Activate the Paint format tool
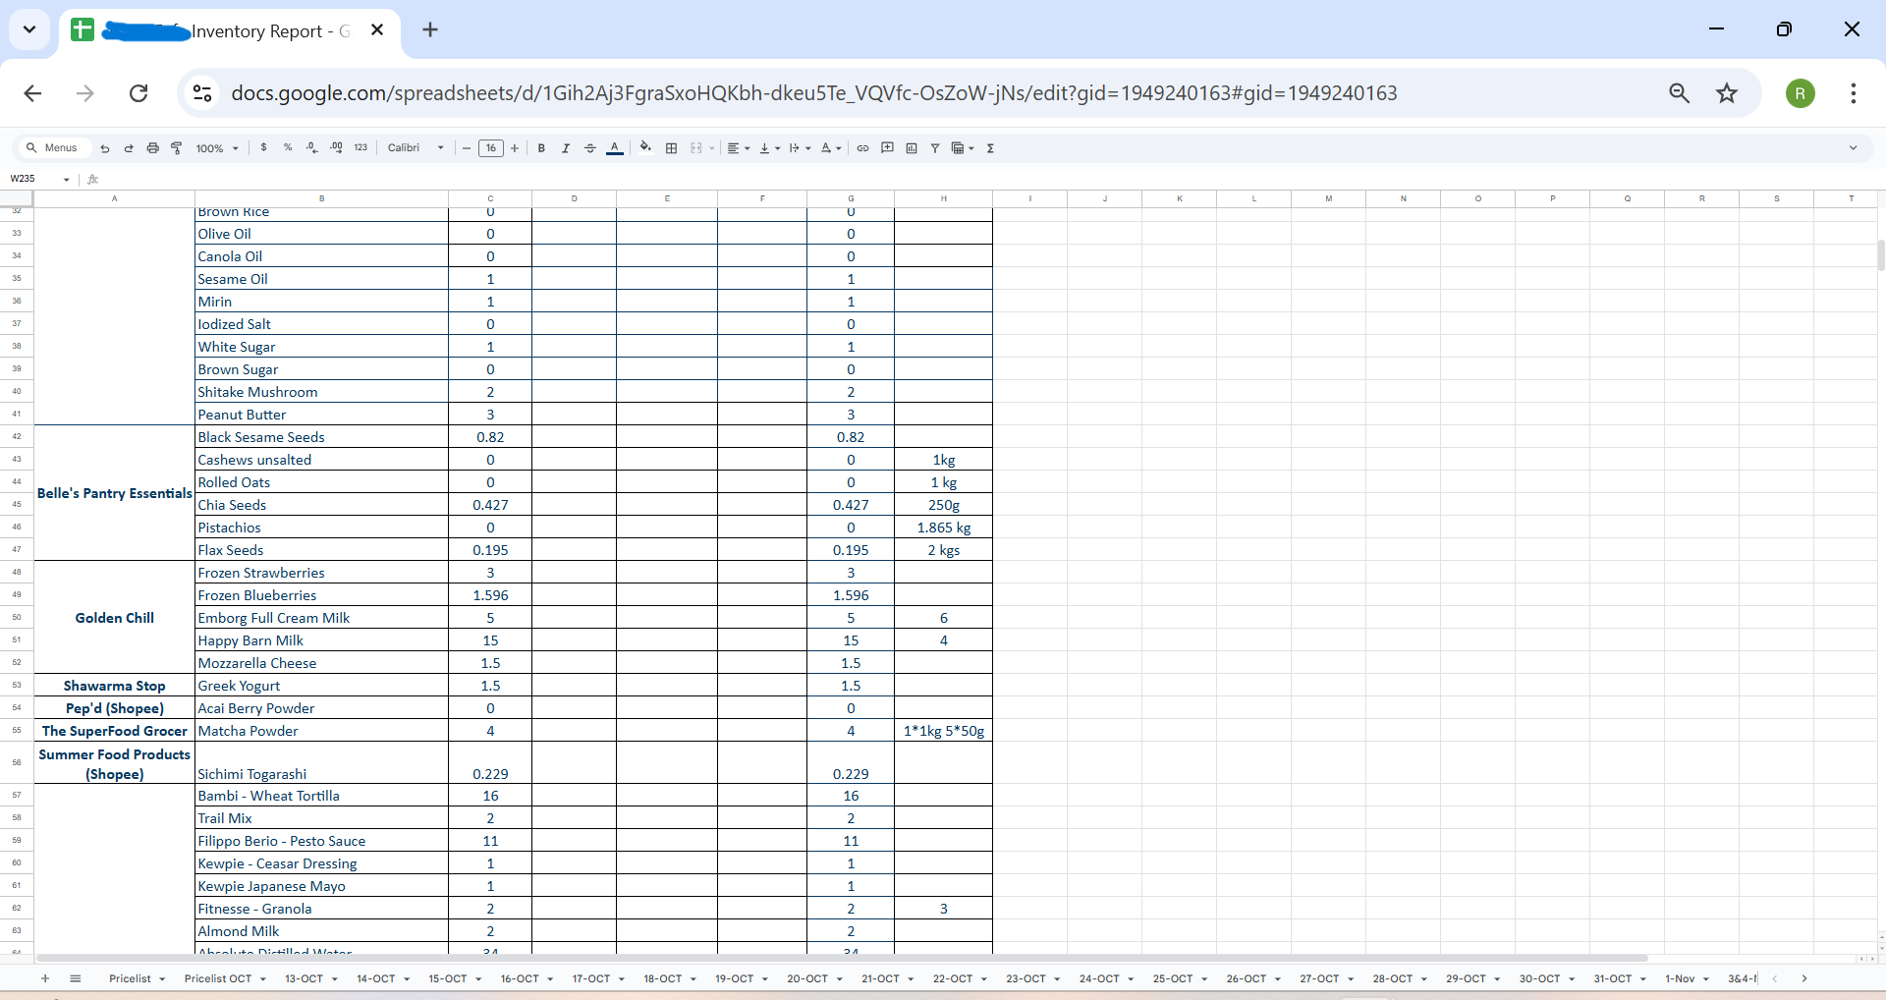1886x1000 pixels. pyautogui.click(x=177, y=148)
